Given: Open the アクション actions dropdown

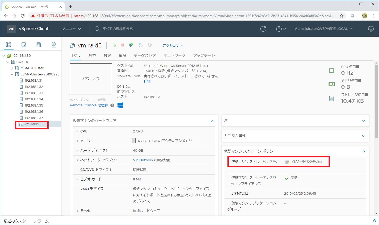Looking at the screenshot, I should point(173,45).
